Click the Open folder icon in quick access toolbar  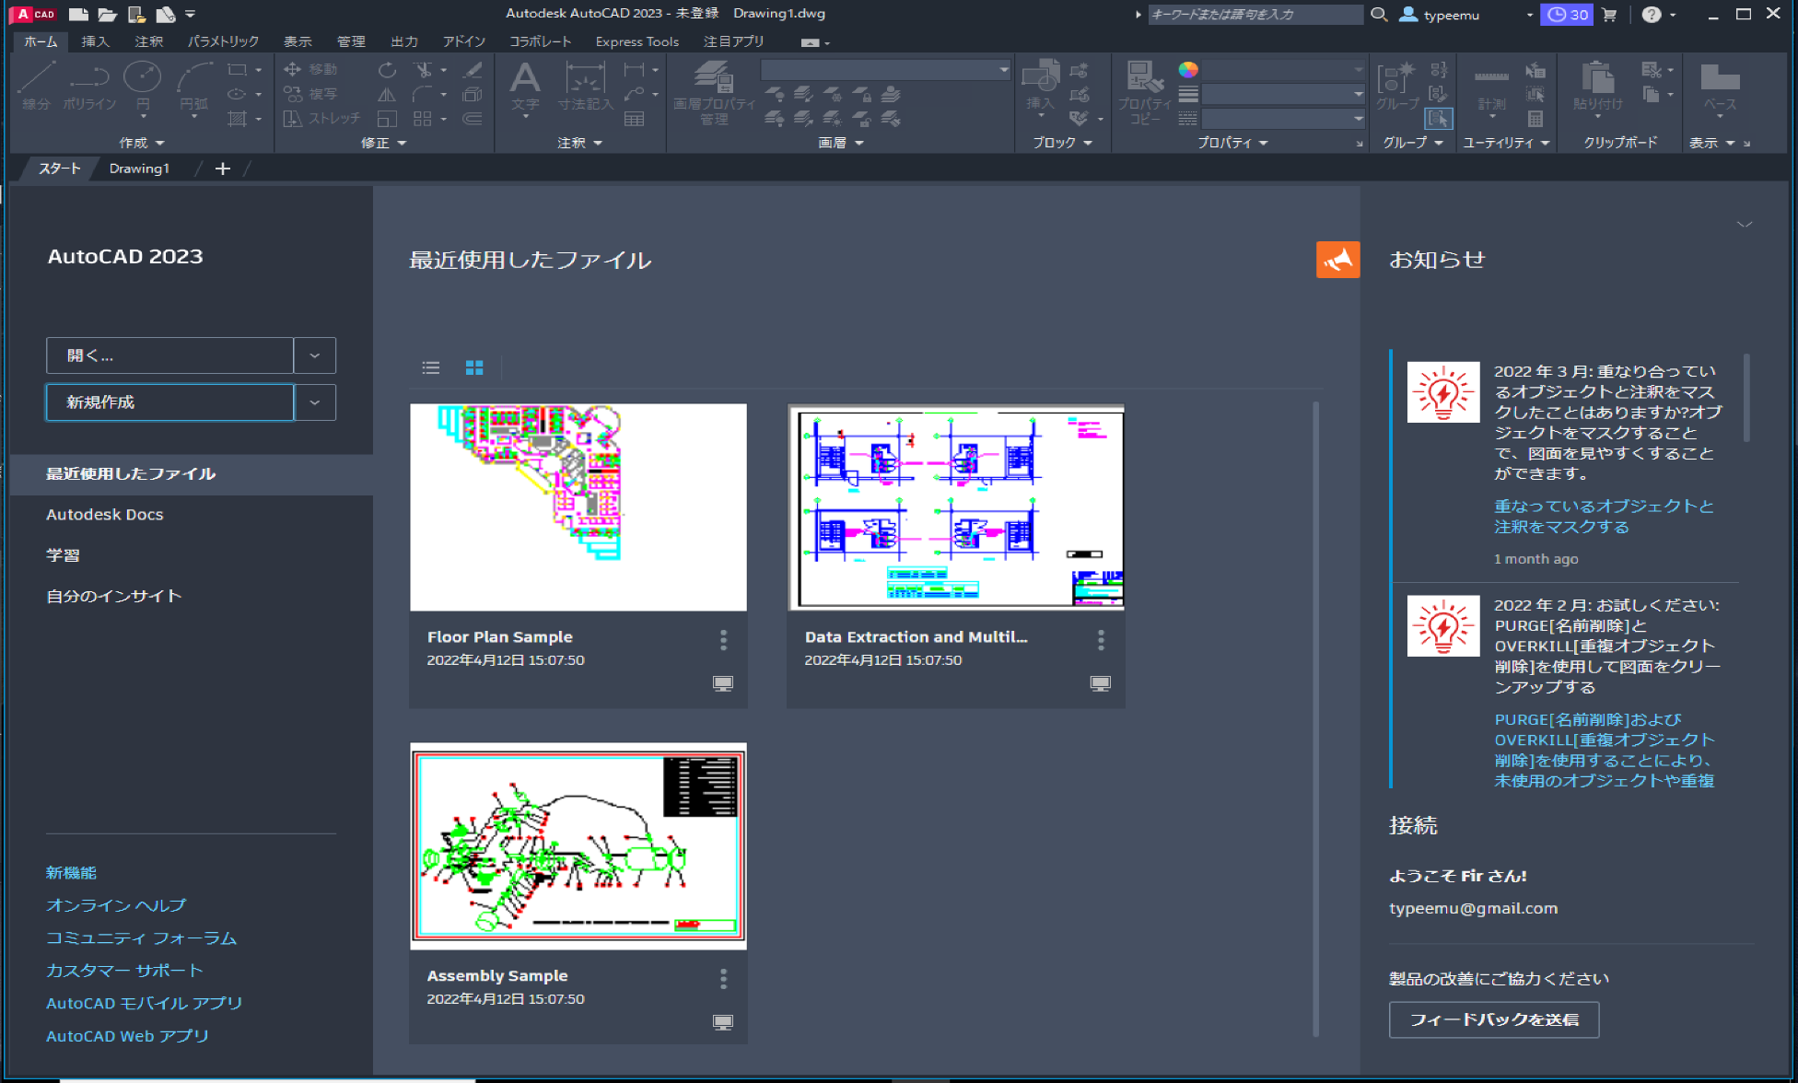[x=108, y=14]
